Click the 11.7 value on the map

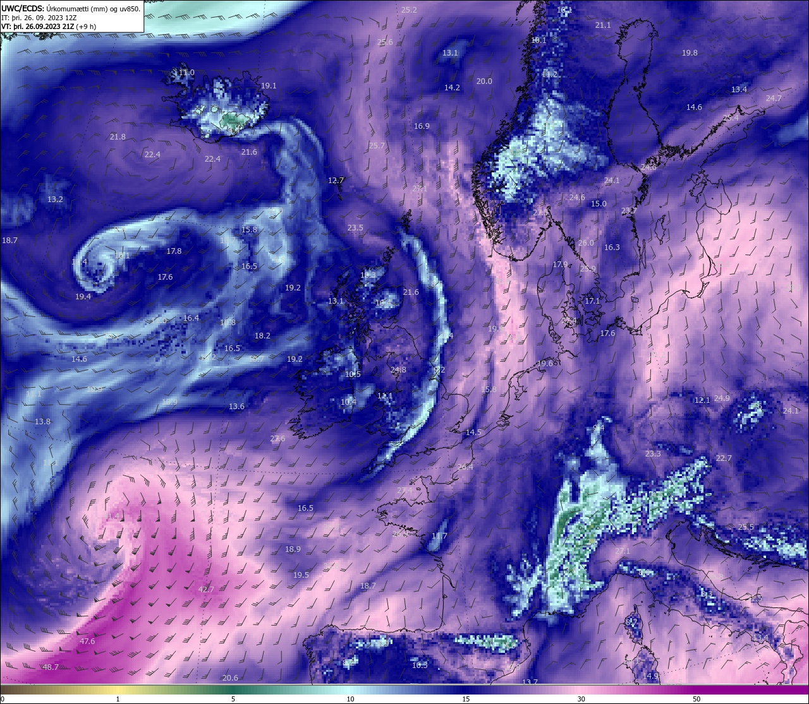coord(439,535)
